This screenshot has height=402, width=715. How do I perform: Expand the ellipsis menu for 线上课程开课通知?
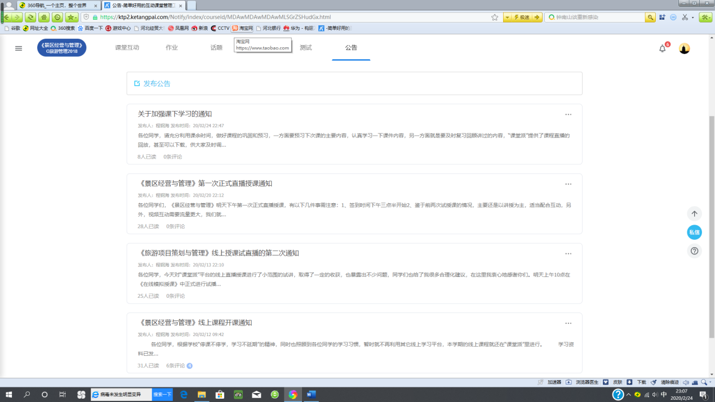pos(568,323)
